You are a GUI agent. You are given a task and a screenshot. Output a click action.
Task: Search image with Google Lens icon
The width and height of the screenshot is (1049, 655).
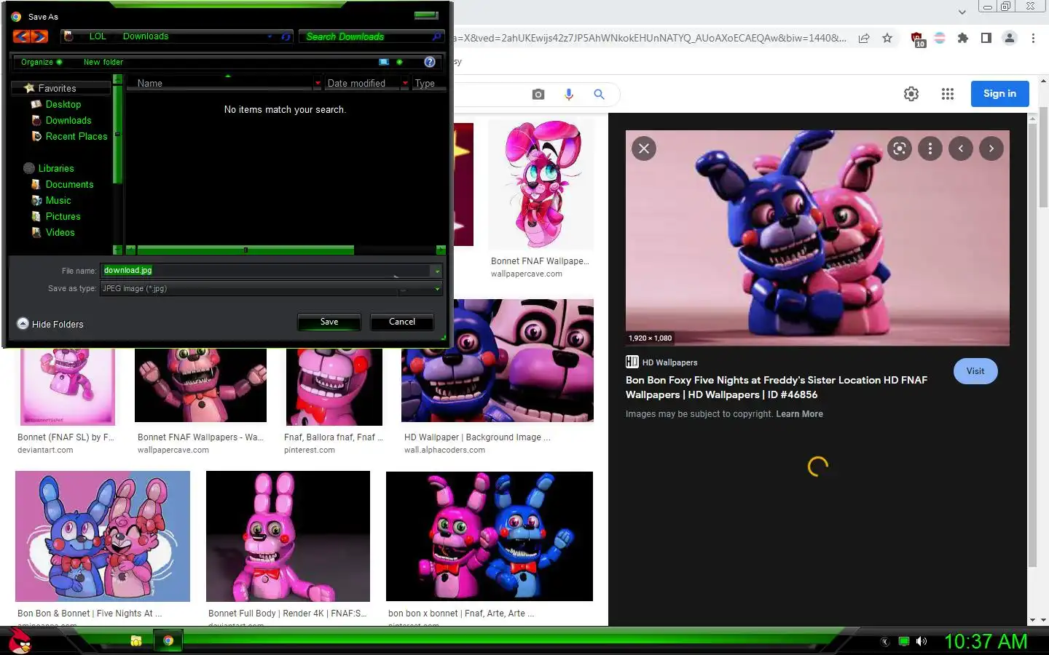click(x=900, y=148)
